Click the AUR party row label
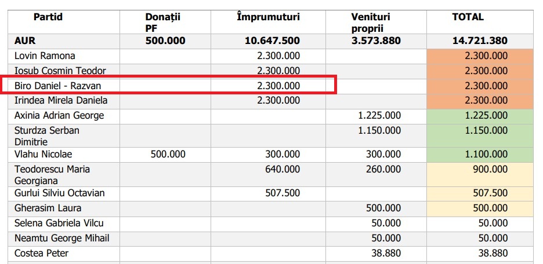Image resolution: width=543 pixels, height=264 pixels. pyautogui.click(x=25, y=41)
